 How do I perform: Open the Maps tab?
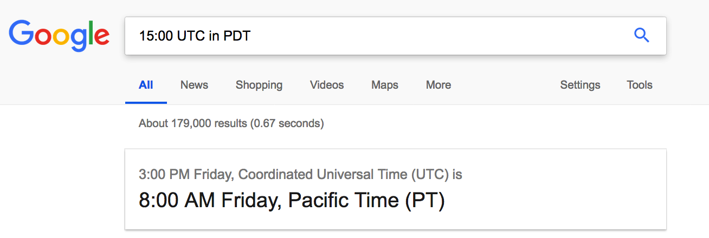click(x=385, y=85)
